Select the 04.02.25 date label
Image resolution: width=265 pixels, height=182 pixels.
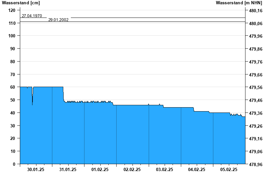(197, 170)
